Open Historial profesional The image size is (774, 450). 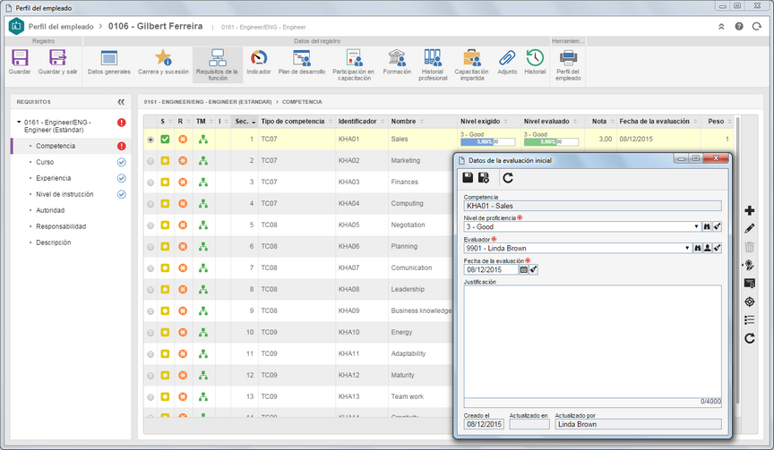pos(433,57)
